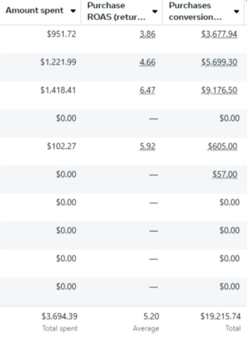Click the $19,215.74 total conversion value
The width and height of the screenshot is (247, 343).
(x=220, y=317)
